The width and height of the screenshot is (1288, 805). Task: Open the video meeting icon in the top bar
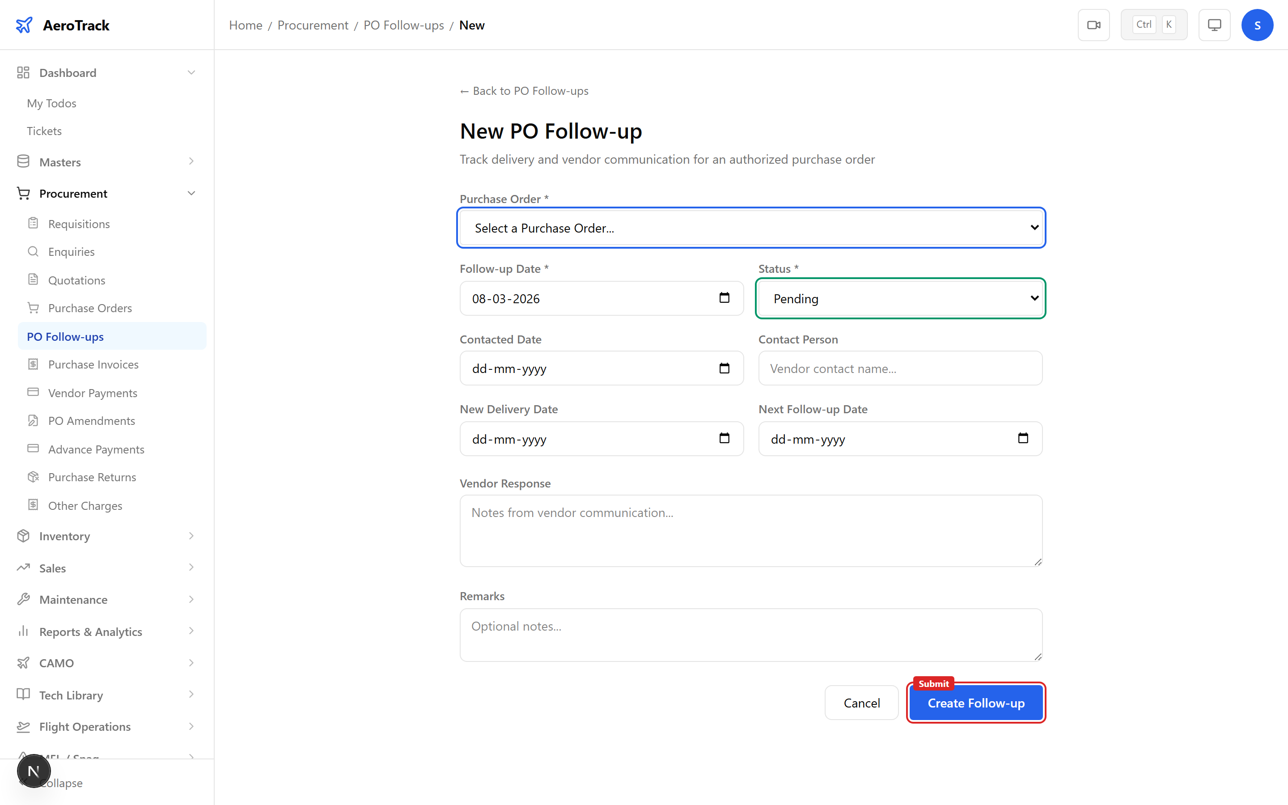(1094, 25)
